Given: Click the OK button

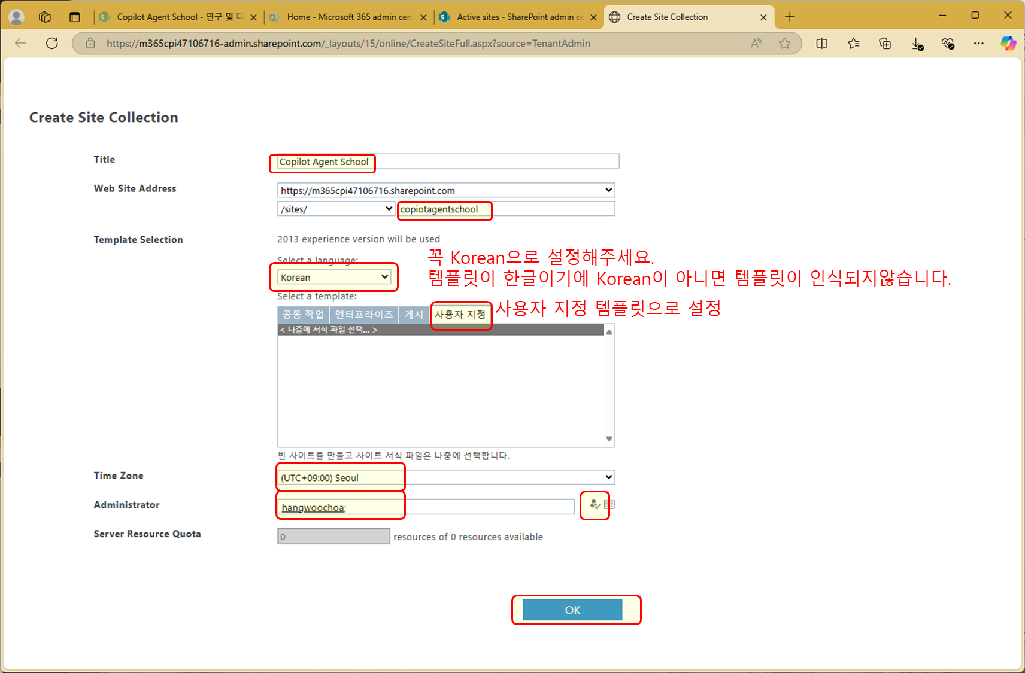Looking at the screenshot, I should tap(572, 610).
